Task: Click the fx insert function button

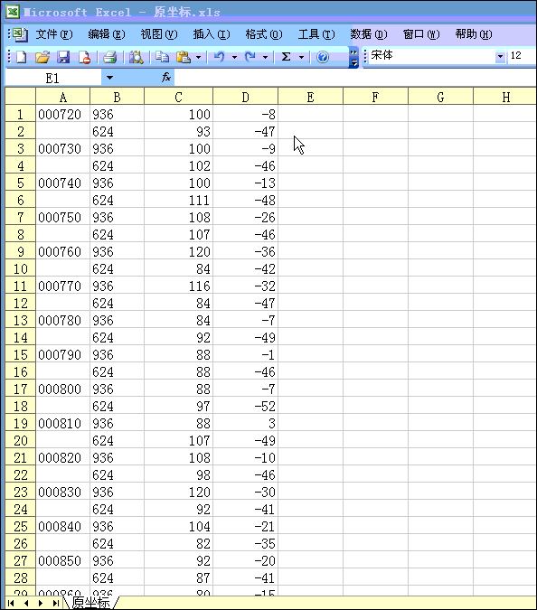Action: click(166, 78)
